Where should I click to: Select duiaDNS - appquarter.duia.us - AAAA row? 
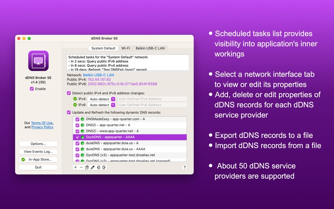click(x=130, y=149)
